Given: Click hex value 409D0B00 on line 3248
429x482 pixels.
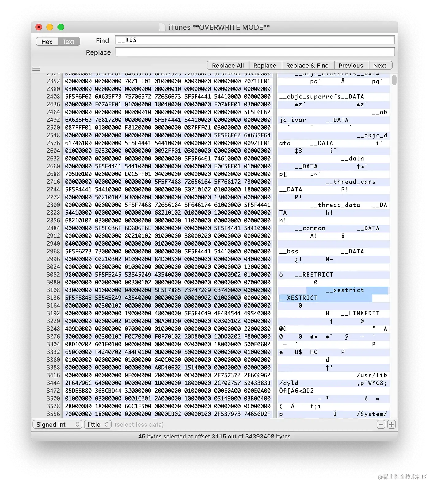Looking at the screenshot, I should (x=78, y=329).
